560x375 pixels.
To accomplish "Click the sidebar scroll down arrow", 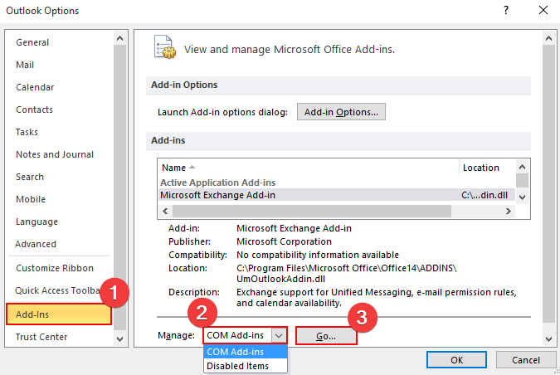I will point(120,339).
